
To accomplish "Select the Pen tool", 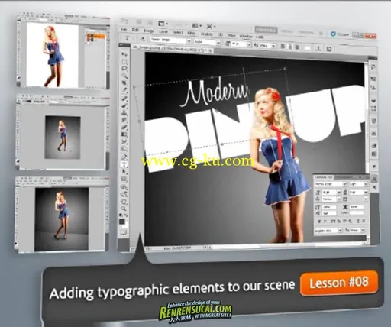I will pyautogui.click(x=124, y=157).
